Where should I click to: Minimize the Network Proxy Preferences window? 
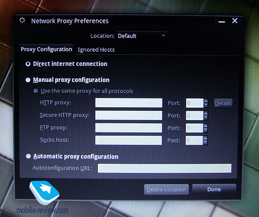click(x=222, y=22)
